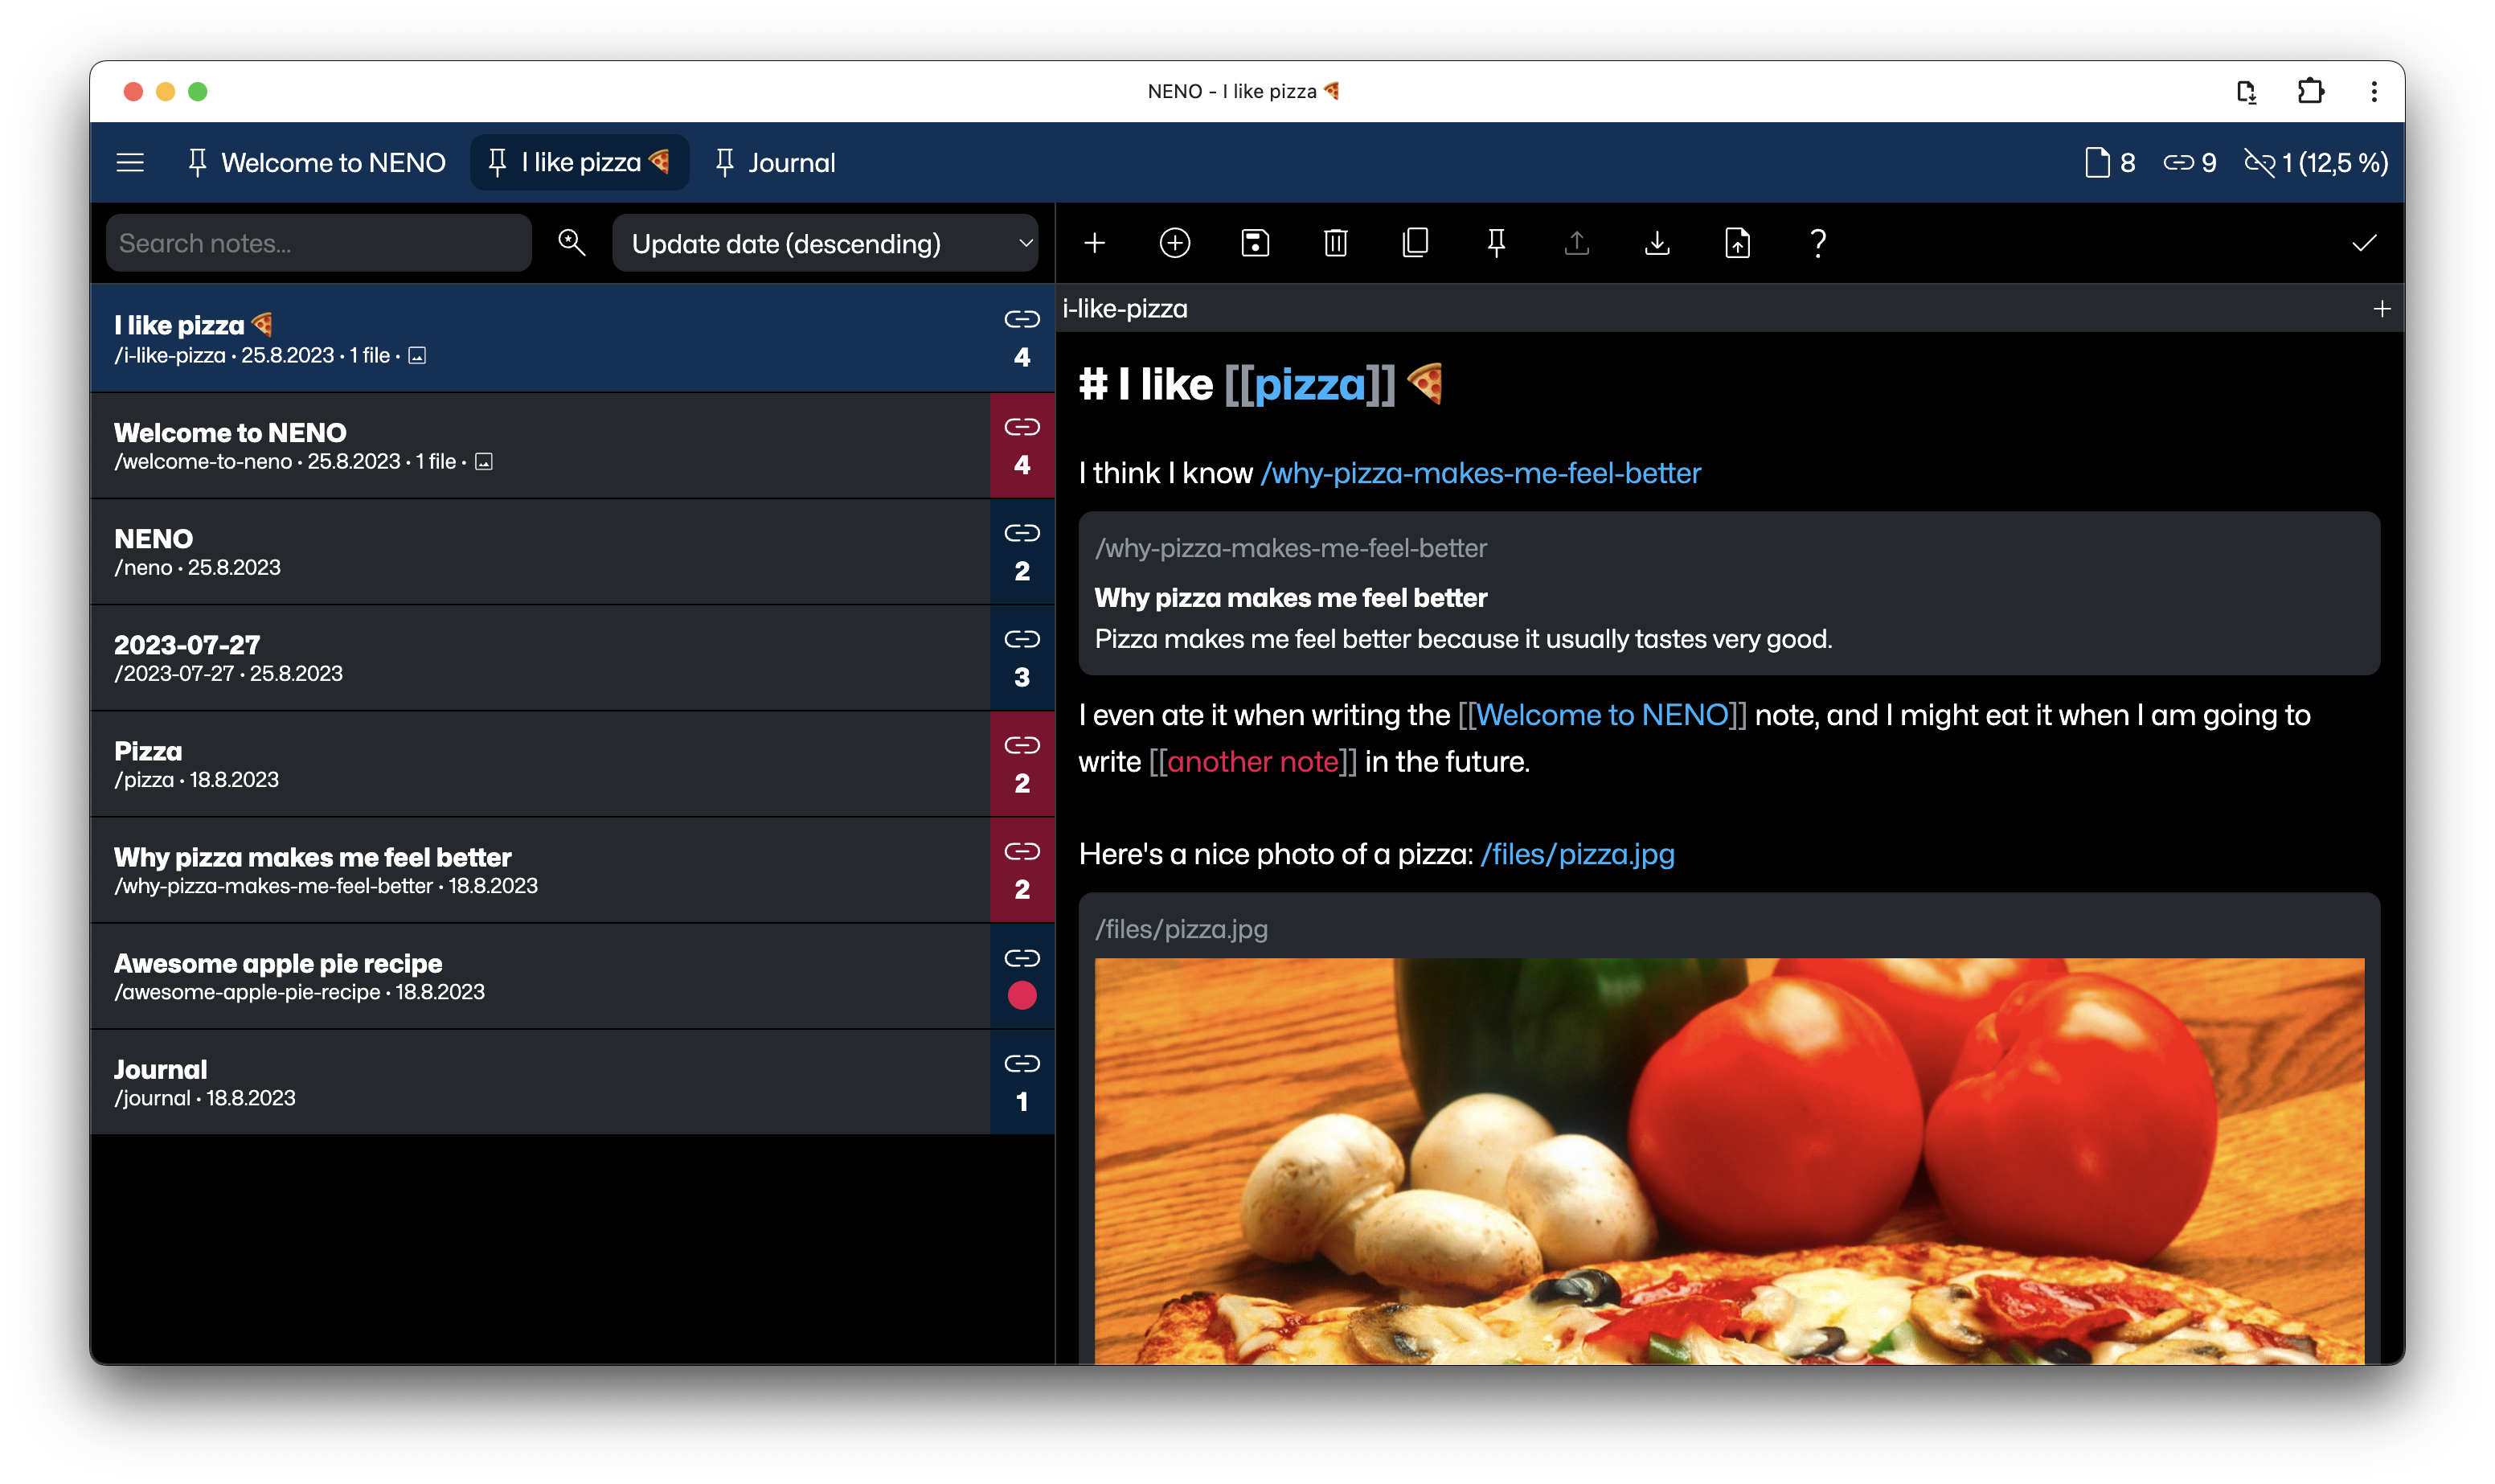Click the new note plus icon

click(x=1095, y=243)
